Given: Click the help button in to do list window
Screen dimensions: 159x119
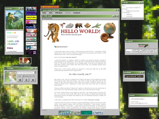Looking at the screenshot, I should point(140,3).
